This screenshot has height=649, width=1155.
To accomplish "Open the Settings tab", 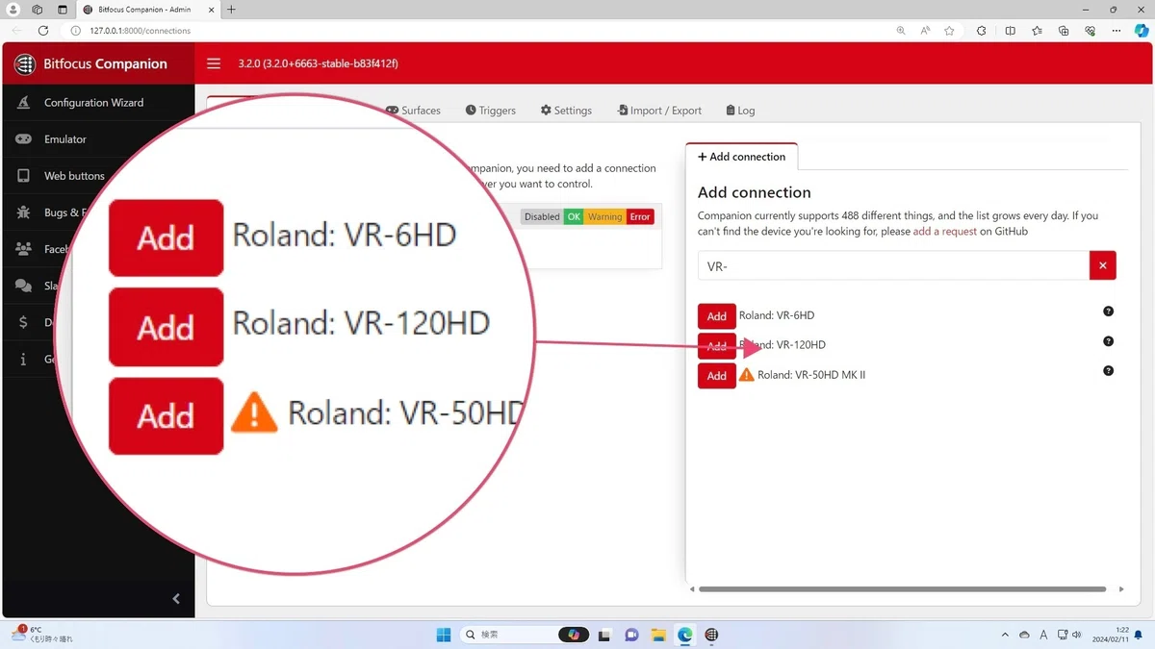I will coord(566,111).
